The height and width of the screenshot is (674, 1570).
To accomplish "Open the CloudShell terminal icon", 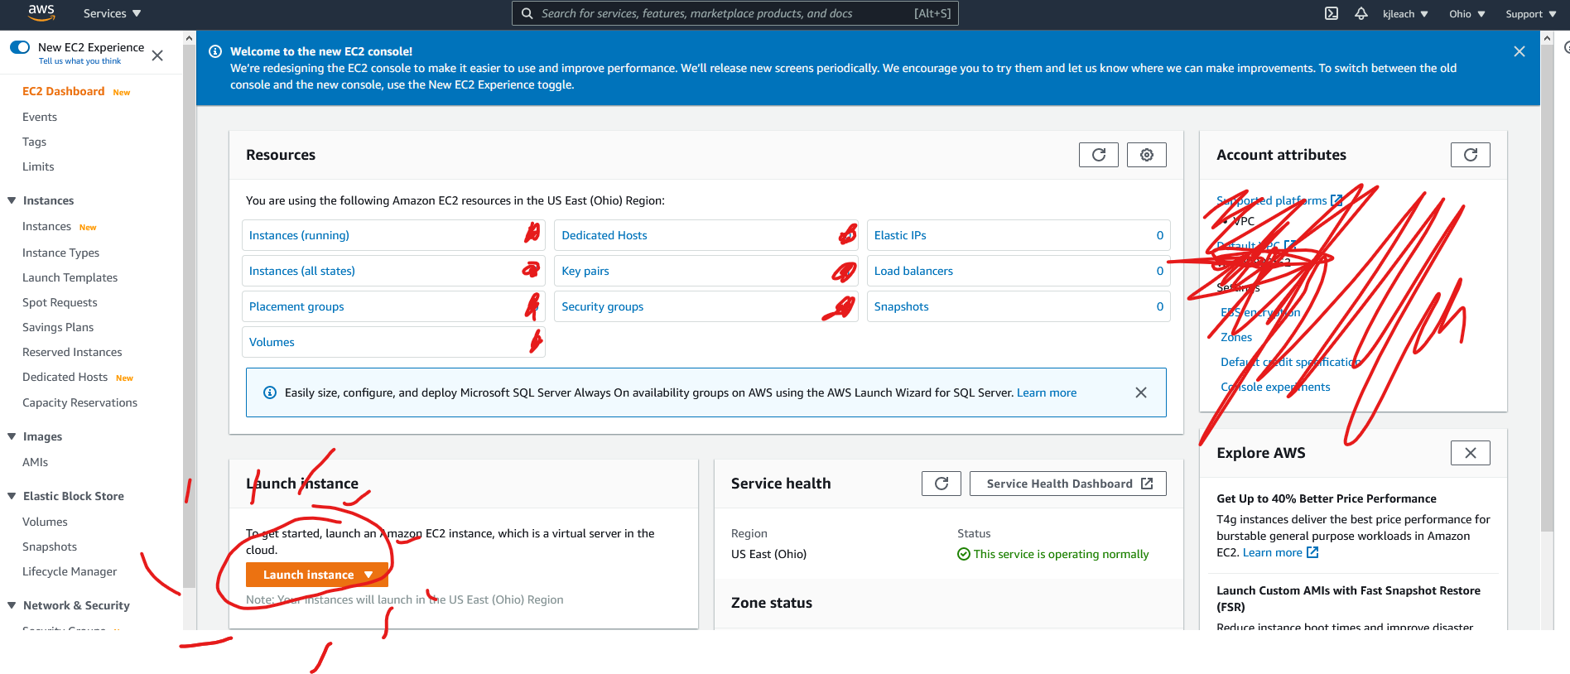I will [x=1332, y=13].
